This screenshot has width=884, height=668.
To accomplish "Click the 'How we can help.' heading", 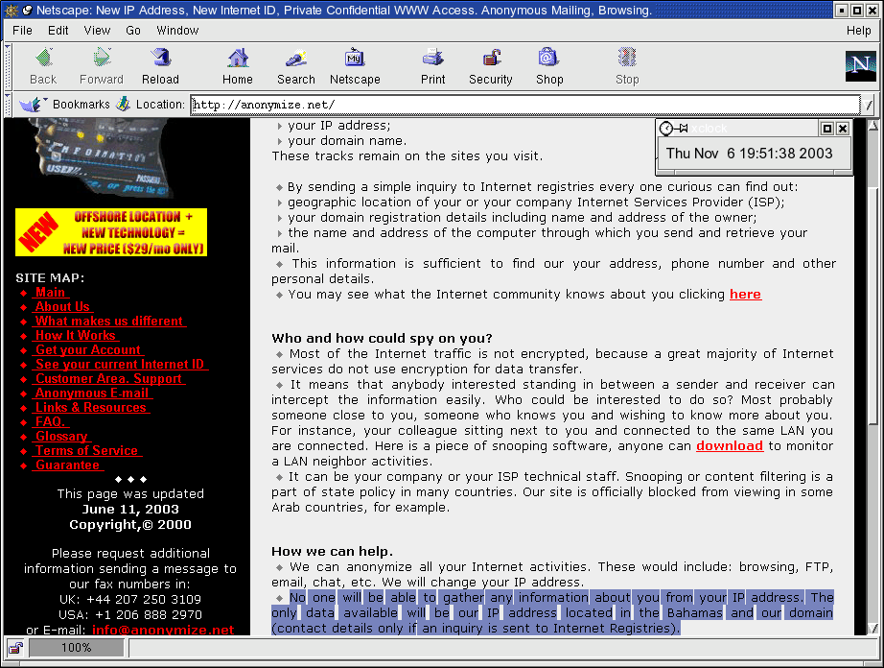I will [x=332, y=551].
